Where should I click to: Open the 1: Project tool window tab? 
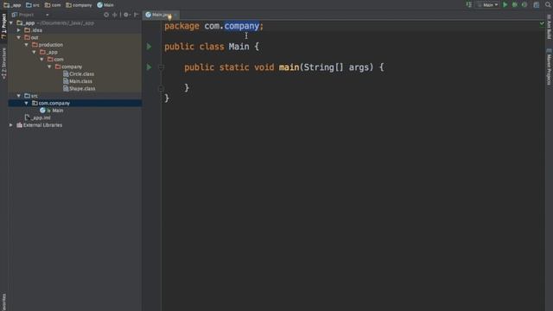click(3, 26)
